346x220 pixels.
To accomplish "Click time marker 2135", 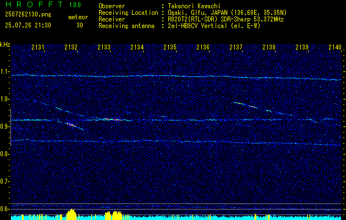I will coord(170,47).
